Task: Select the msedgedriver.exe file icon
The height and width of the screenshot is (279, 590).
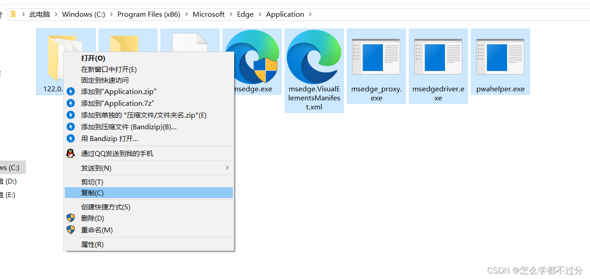Action: coord(438,57)
